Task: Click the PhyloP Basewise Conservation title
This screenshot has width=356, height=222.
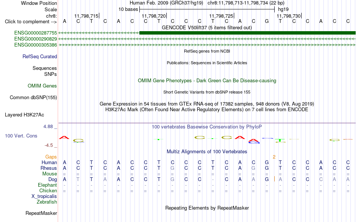Action: pos(207,127)
